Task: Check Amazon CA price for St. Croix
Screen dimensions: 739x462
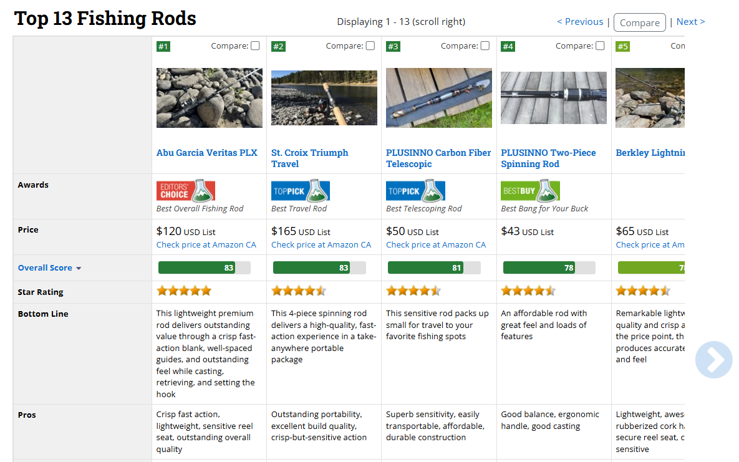Action: (x=321, y=245)
